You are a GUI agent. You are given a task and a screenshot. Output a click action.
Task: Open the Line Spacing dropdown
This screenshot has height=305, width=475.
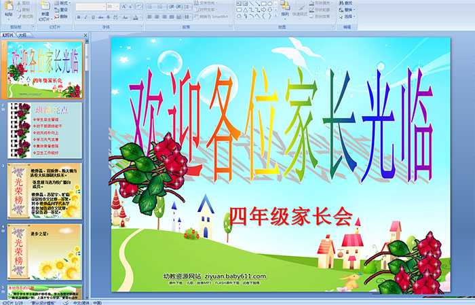187,7
